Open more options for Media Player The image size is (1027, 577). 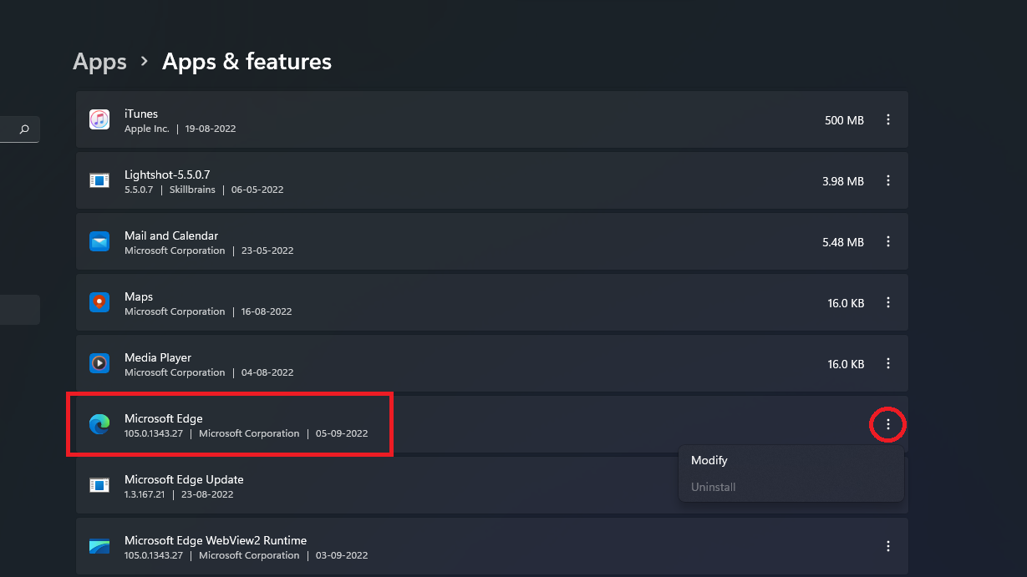[x=888, y=363]
